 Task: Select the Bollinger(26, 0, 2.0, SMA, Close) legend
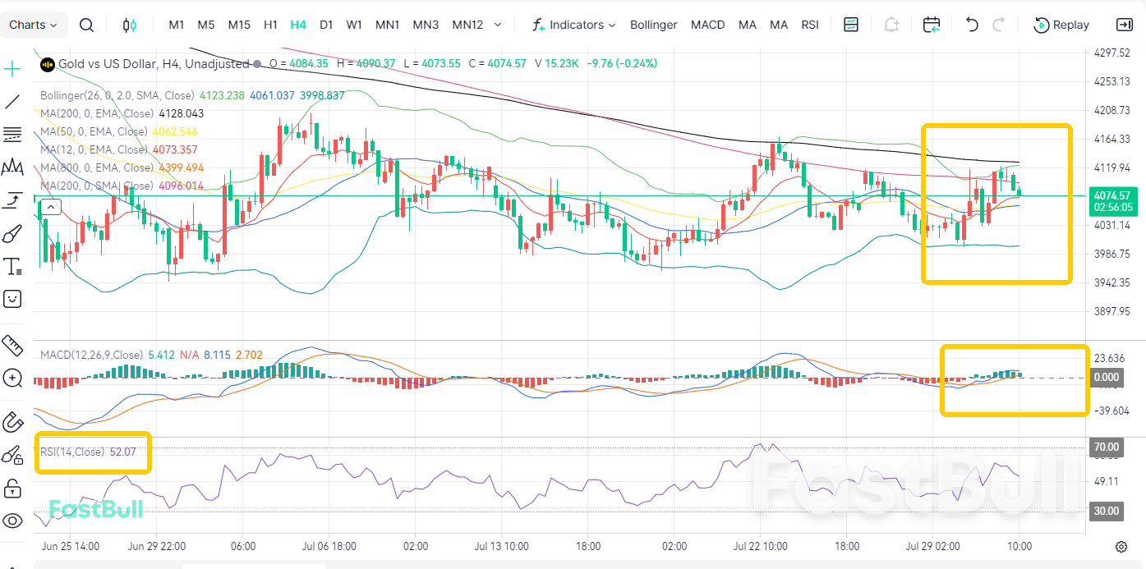tap(116, 95)
